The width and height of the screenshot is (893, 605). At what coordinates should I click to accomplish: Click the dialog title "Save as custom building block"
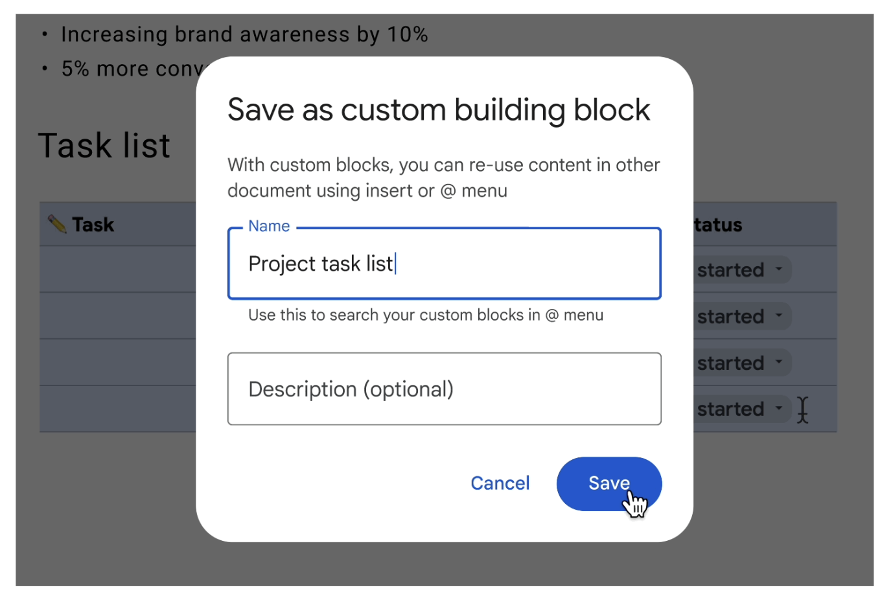coord(438,109)
